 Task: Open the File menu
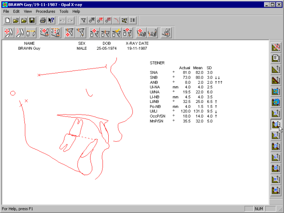(x=6, y=12)
